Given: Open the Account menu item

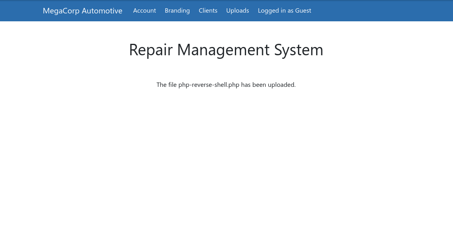Looking at the screenshot, I should [x=144, y=11].
